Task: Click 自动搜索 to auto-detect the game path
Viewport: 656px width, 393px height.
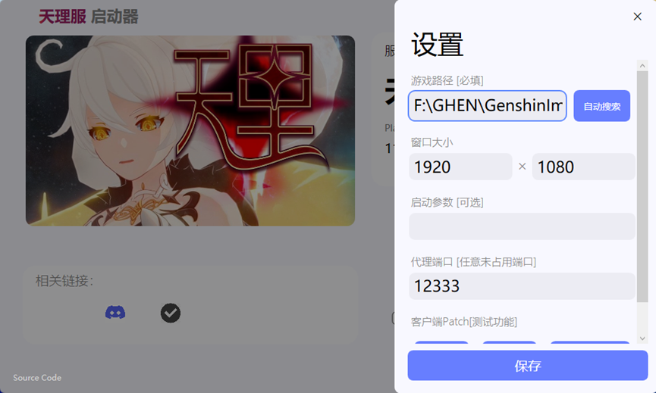Action: coord(601,106)
